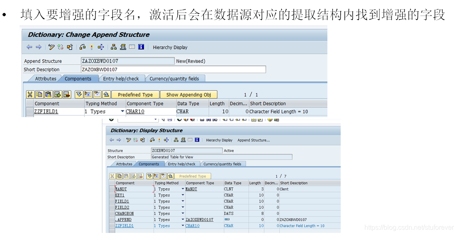Delete row icon in Append Structure components toolbar

[x=67, y=95]
